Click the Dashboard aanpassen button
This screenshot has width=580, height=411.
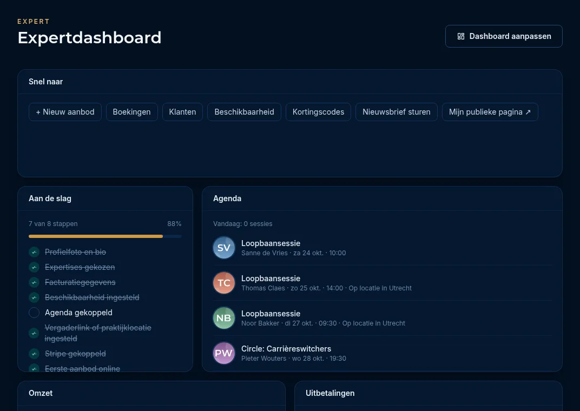tap(504, 36)
